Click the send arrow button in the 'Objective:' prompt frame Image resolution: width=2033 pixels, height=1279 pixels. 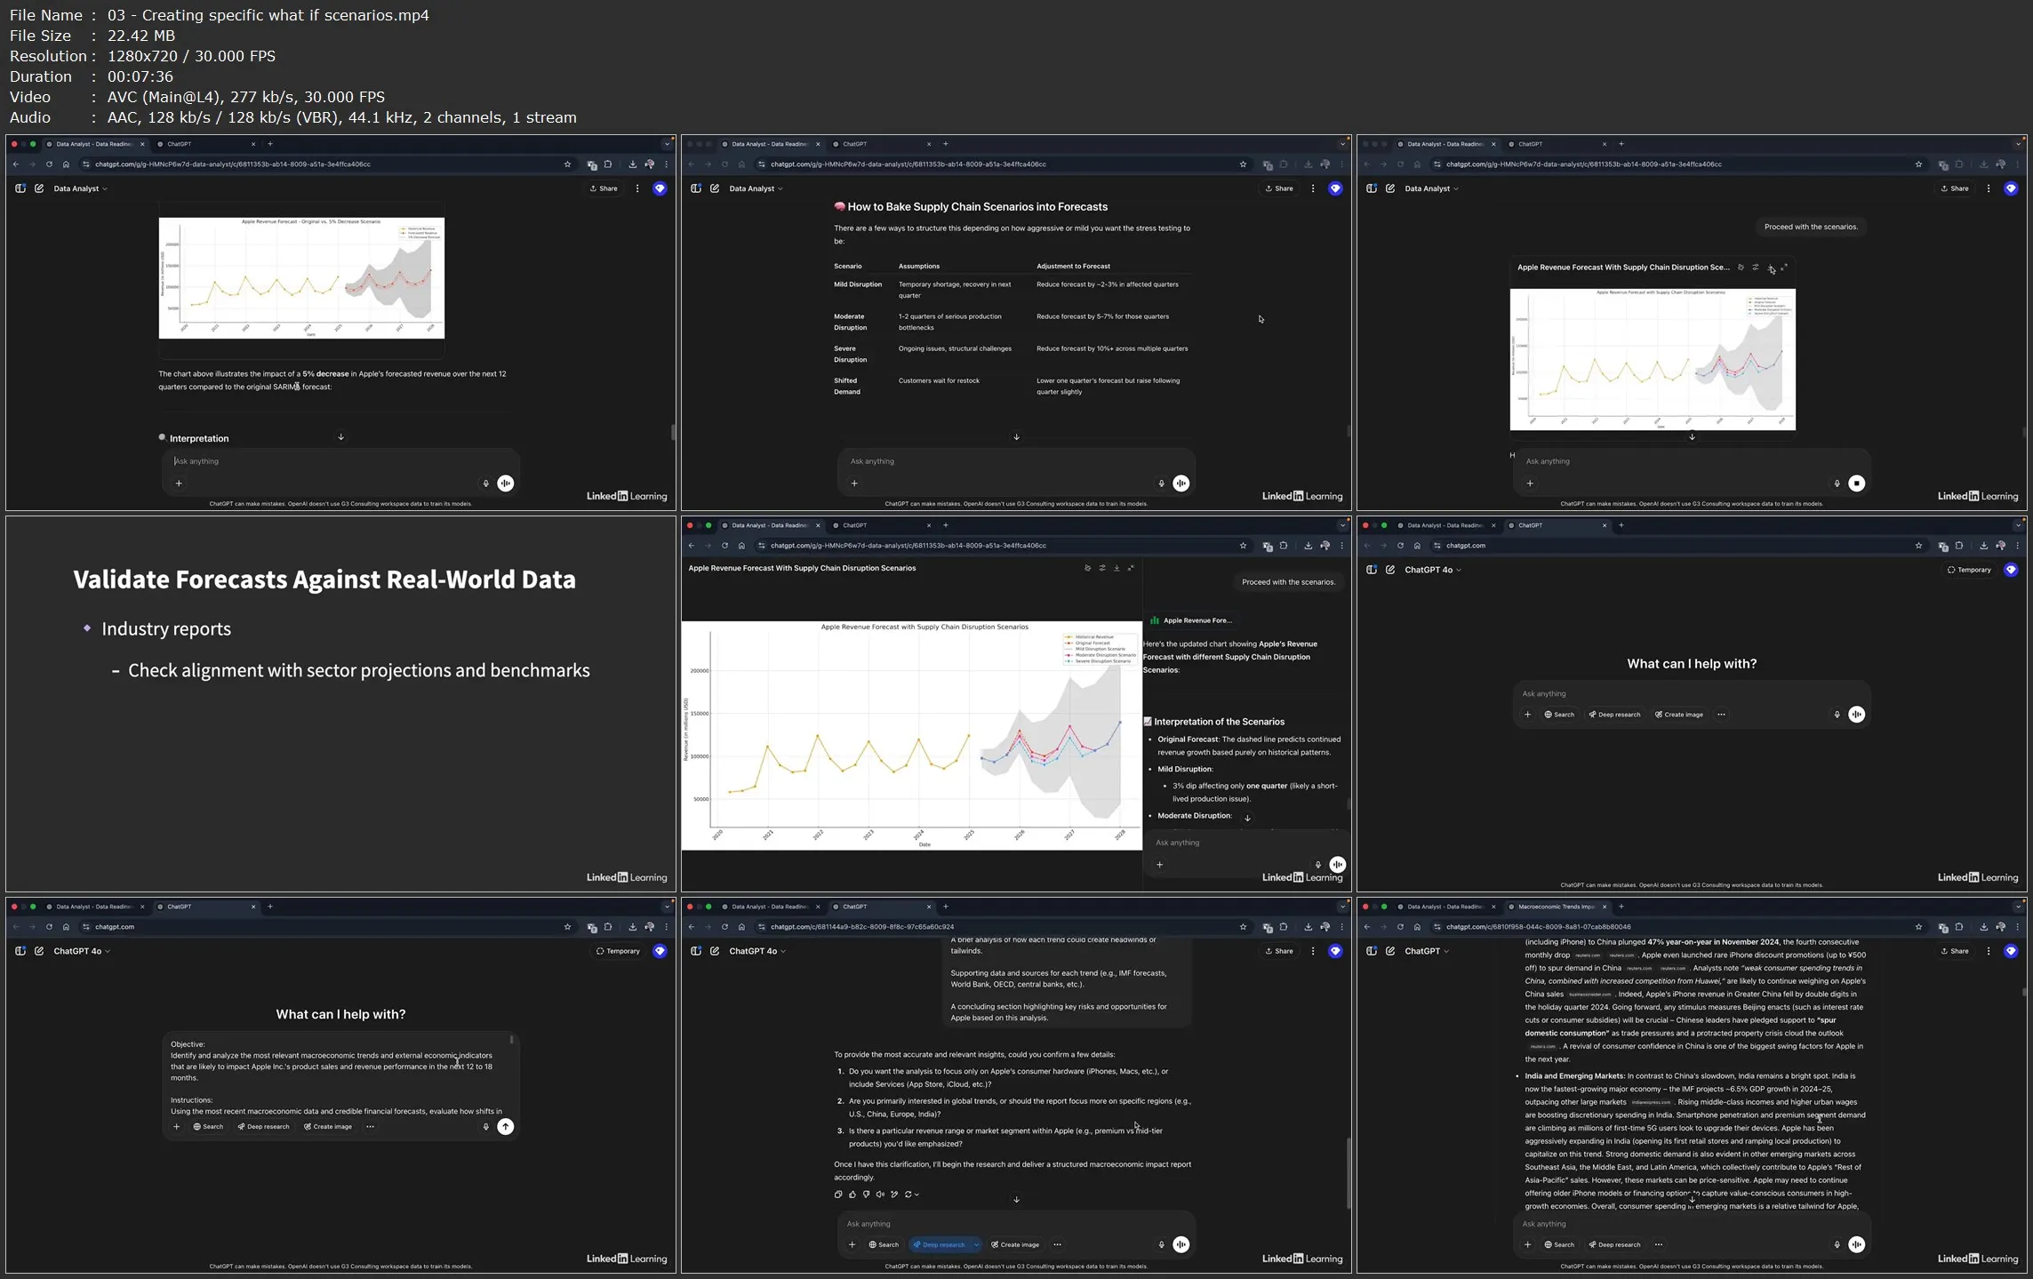click(x=505, y=1126)
